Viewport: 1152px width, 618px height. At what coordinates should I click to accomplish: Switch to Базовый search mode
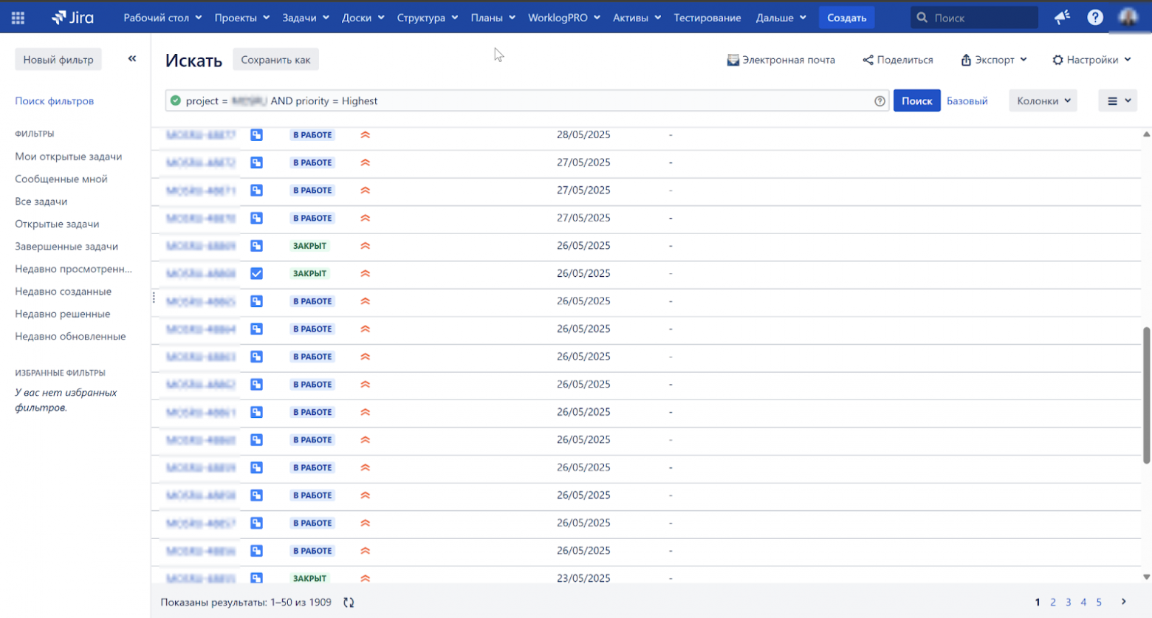(967, 100)
